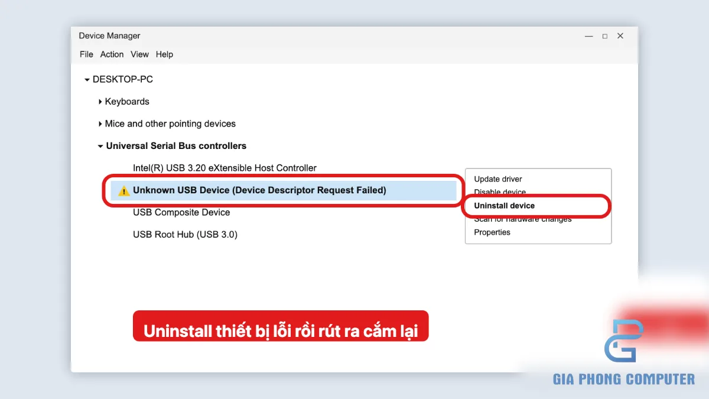Minimize the Device Manager window

[x=589, y=36]
